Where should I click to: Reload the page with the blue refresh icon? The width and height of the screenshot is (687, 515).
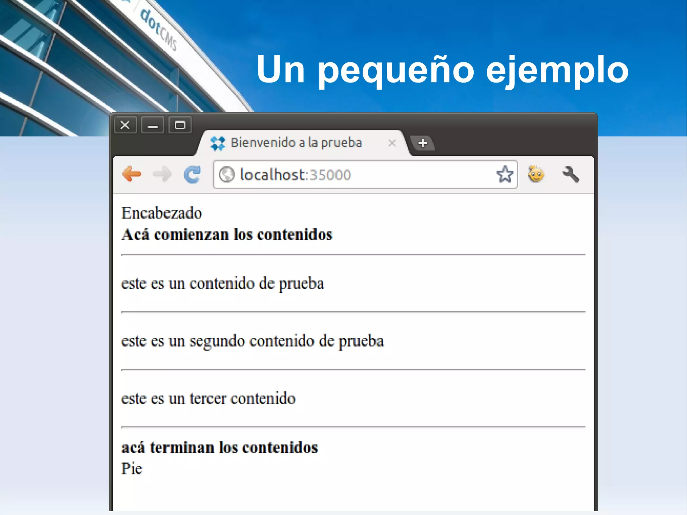point(193,174)
